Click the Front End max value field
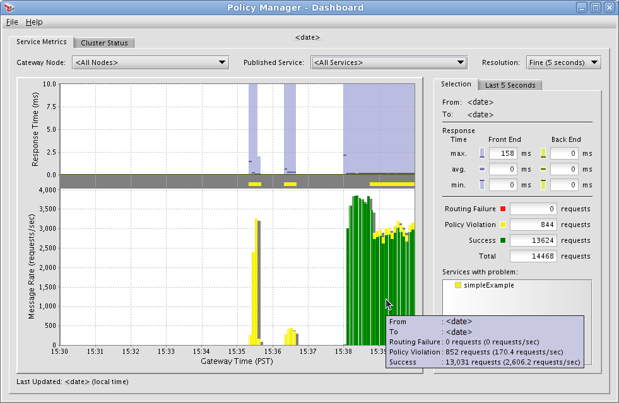The width and height of the screenshot is (619, 403). (503, 153)
